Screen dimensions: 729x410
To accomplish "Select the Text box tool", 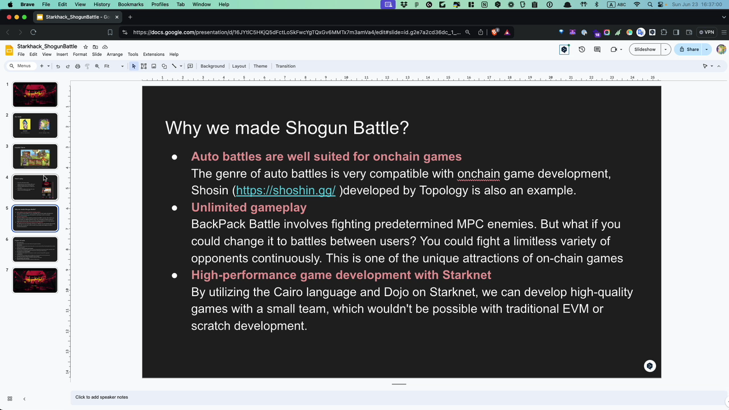I will 144,66.
